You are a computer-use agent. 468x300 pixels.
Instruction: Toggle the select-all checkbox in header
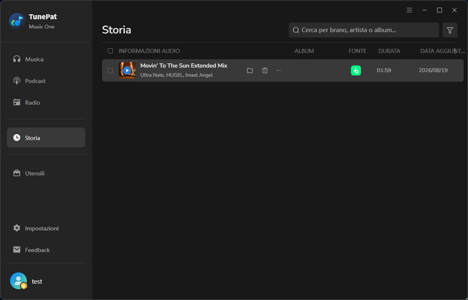(111, 51)
